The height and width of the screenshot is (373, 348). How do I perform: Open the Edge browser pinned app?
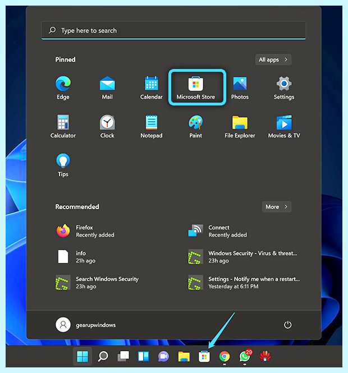click(x=63, y=88)
